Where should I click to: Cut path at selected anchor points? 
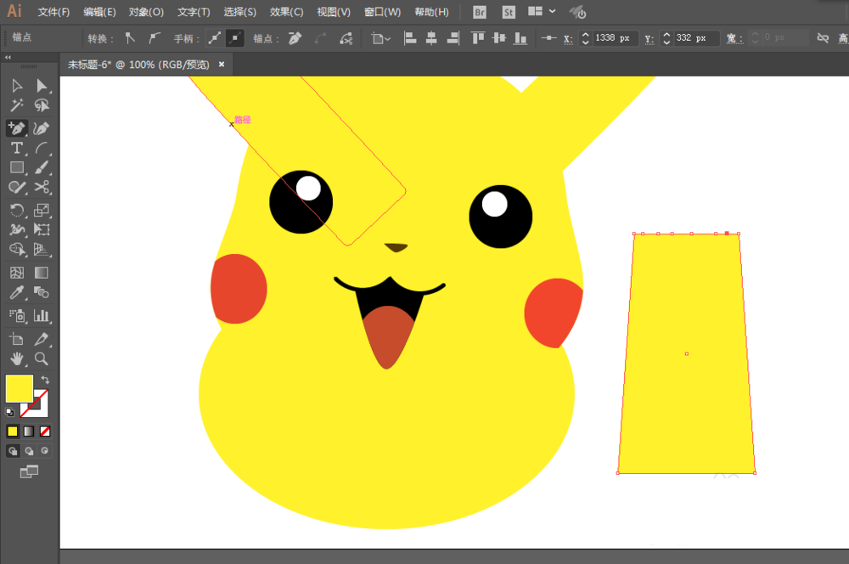tap(346, 38)
